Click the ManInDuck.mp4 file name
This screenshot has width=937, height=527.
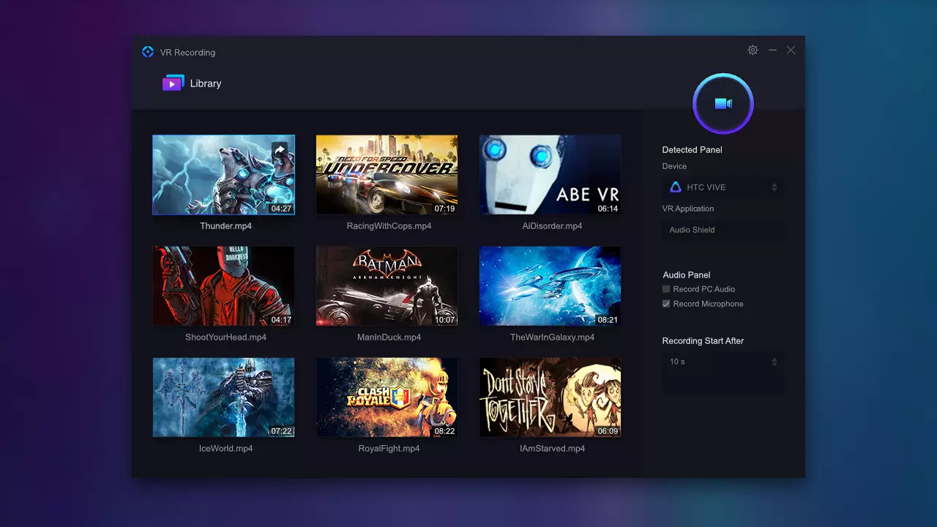[x=389, y=337]
